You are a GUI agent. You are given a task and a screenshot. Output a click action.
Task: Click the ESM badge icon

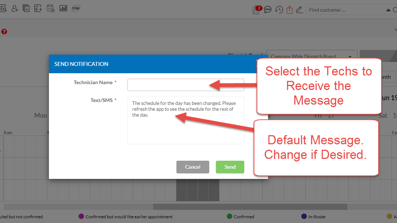[x=76, y=8]
